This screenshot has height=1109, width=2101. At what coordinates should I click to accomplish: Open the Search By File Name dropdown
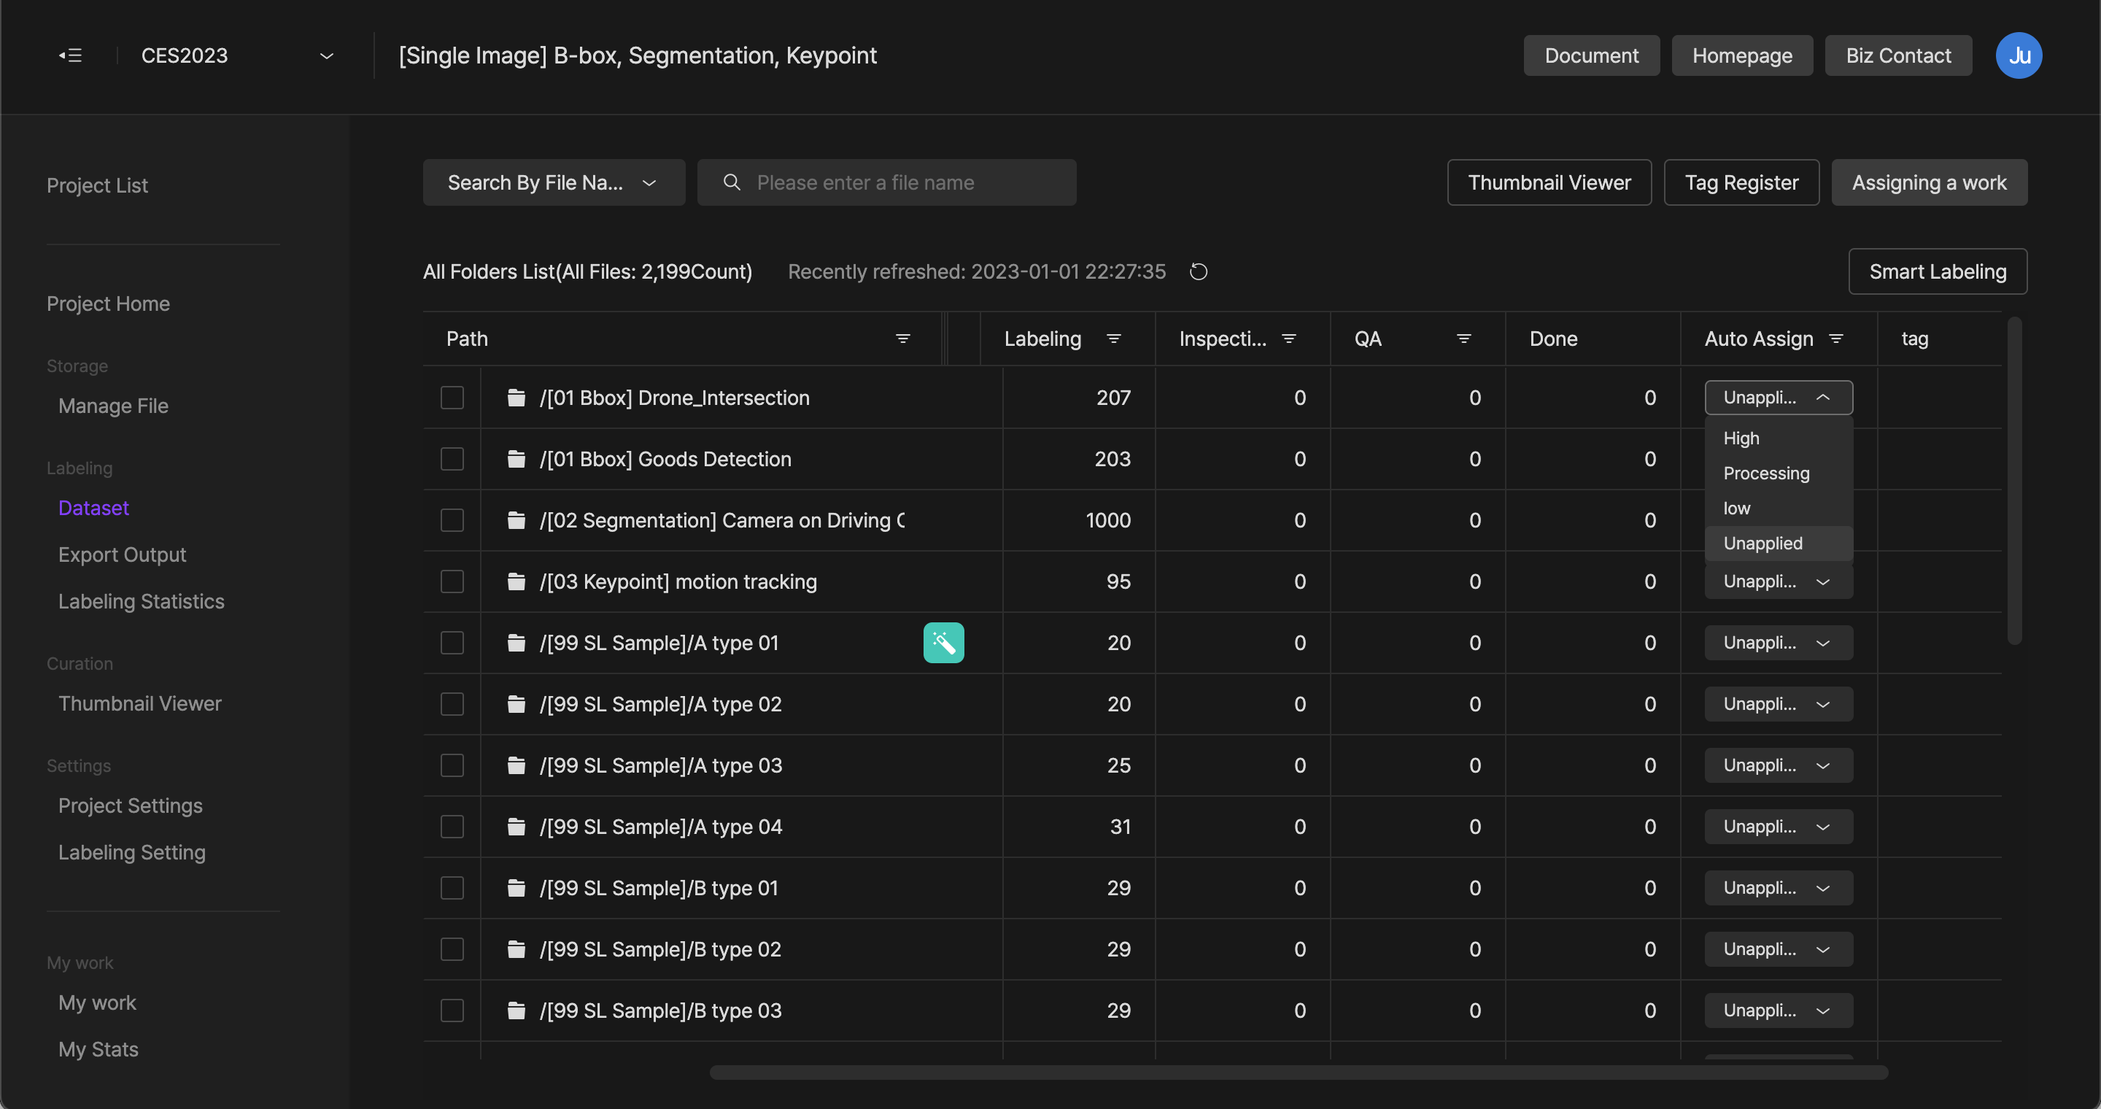click(553, 181)
